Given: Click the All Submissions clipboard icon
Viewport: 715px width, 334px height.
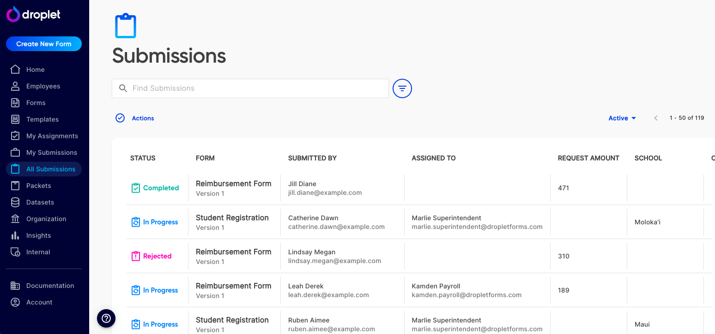Looking at the screenshot, I should (x=15, y=169).
